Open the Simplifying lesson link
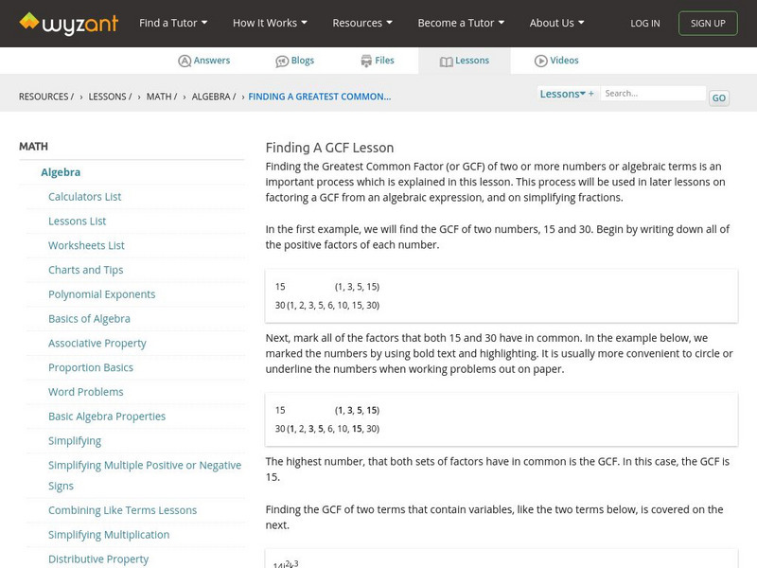 pos(75,441)
